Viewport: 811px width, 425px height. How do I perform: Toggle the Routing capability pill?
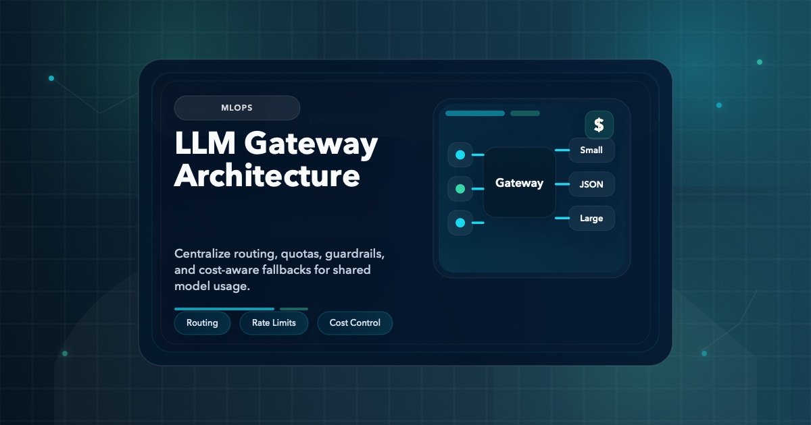202,322
